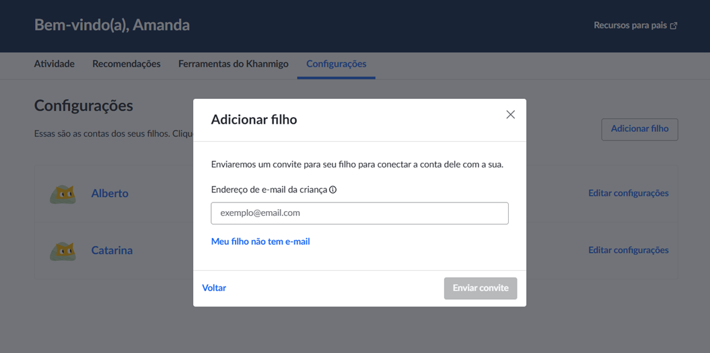
Task: Open Catarina's profile name link
Action: (x=112, y=250)
